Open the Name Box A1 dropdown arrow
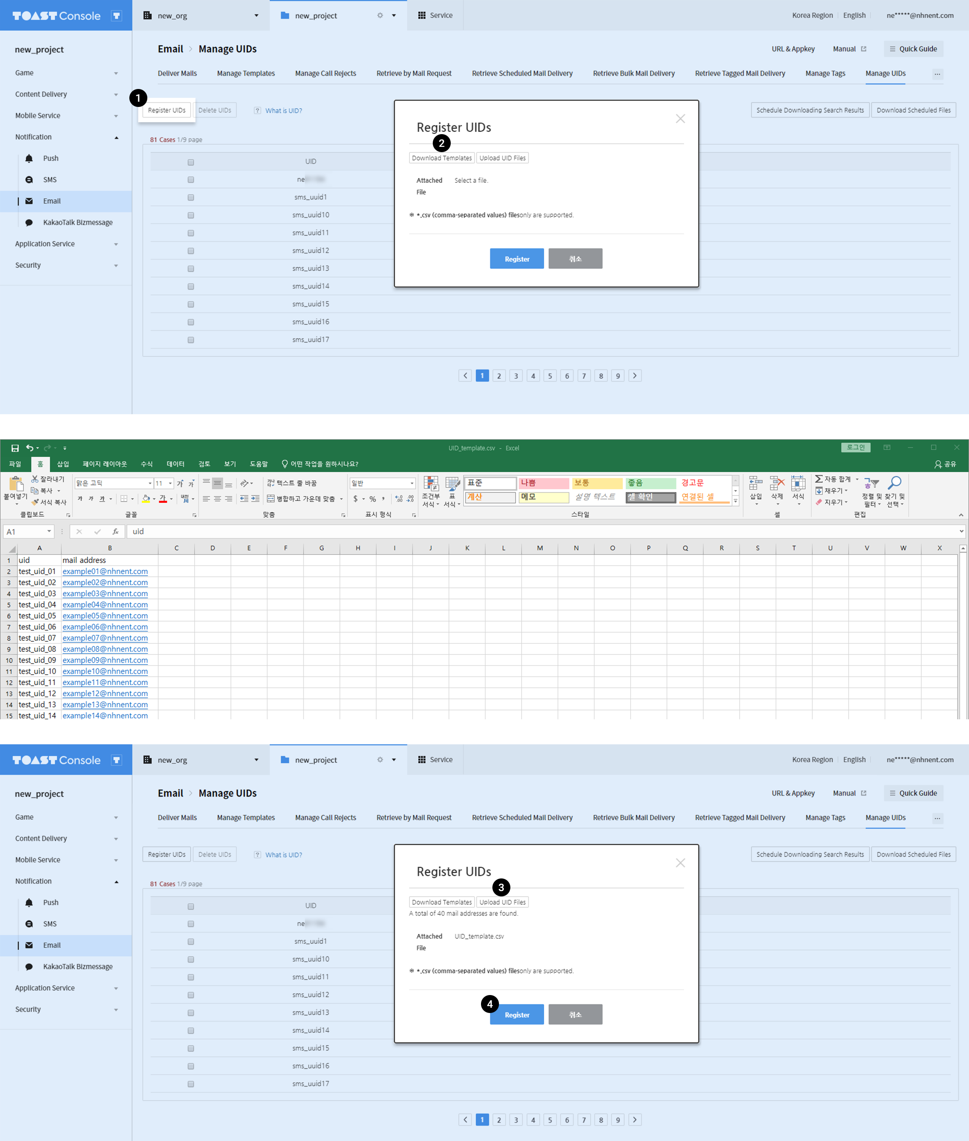Image resolution: width=969 pixels, height=1141 pixels. click(x=49, y=532)
